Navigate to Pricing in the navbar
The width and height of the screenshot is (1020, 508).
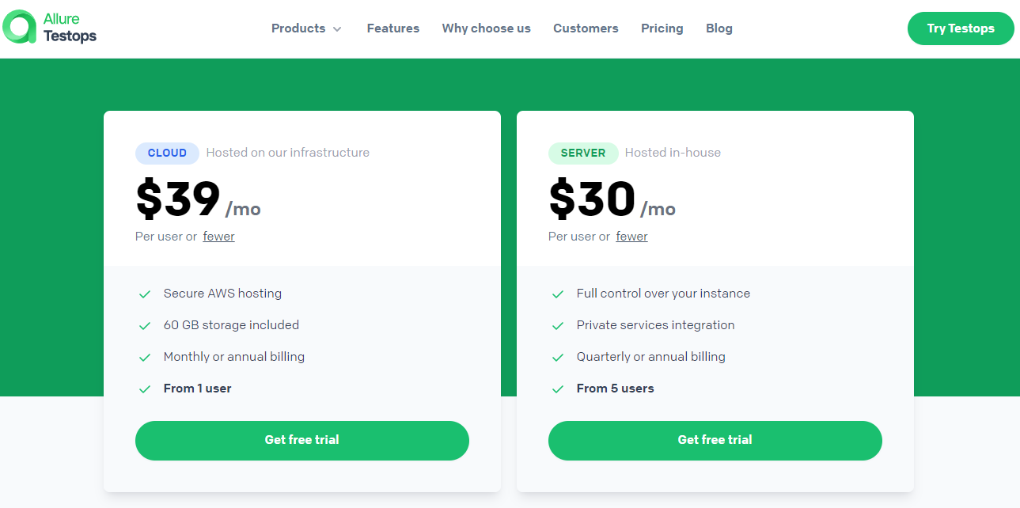662,28
